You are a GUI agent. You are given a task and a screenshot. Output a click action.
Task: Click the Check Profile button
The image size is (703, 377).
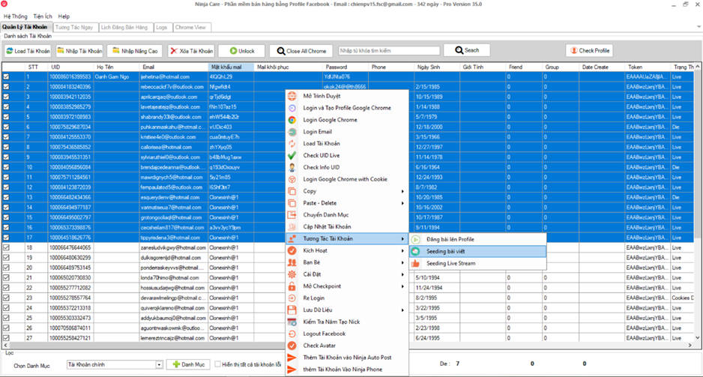pos(590,51)
